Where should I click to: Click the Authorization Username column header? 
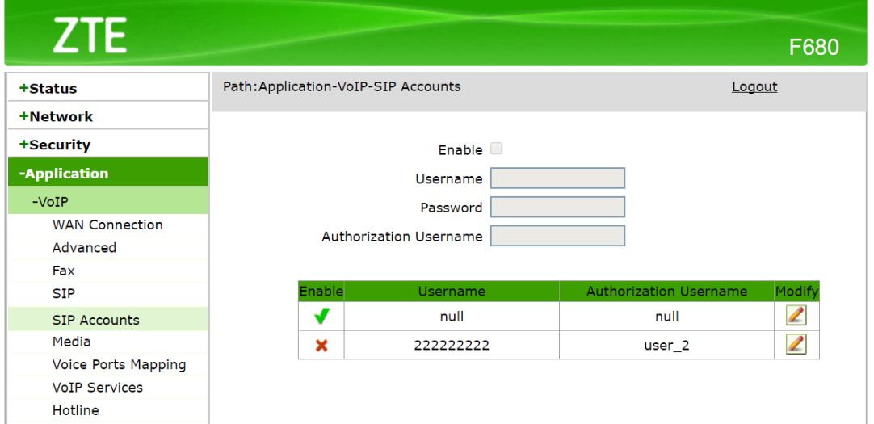pyautogui.click(x=666, y=291)
